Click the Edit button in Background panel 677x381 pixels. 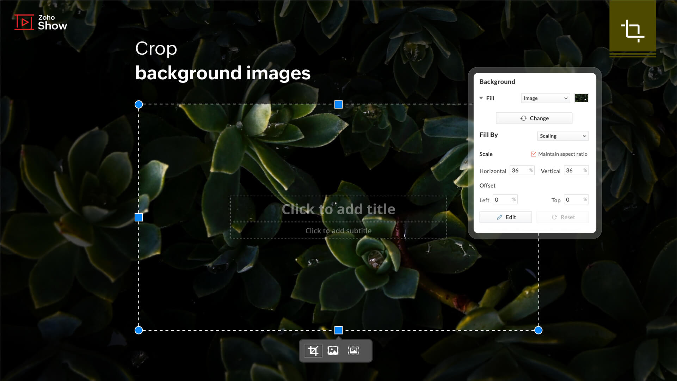[x=506, y=217]
